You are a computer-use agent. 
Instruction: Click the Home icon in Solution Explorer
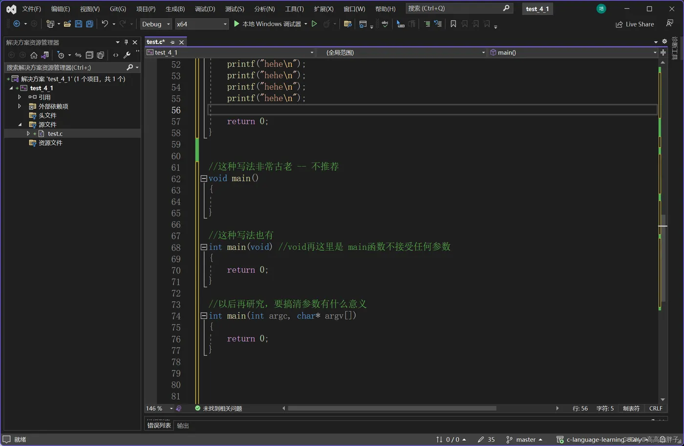pos(34,55)
